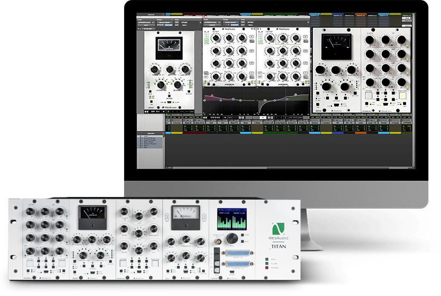Click Attack knob on rack Dione hardware module
This screenshot has width=441, height=296.
83,255
